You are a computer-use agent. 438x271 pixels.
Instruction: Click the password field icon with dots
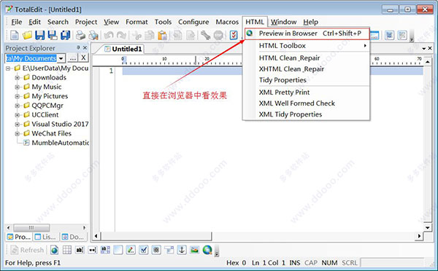(x=93, y=250)
